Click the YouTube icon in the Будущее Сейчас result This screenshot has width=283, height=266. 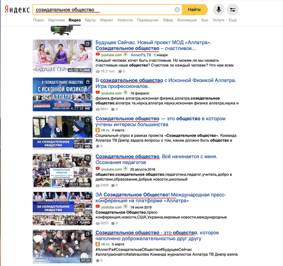point(97,54)
